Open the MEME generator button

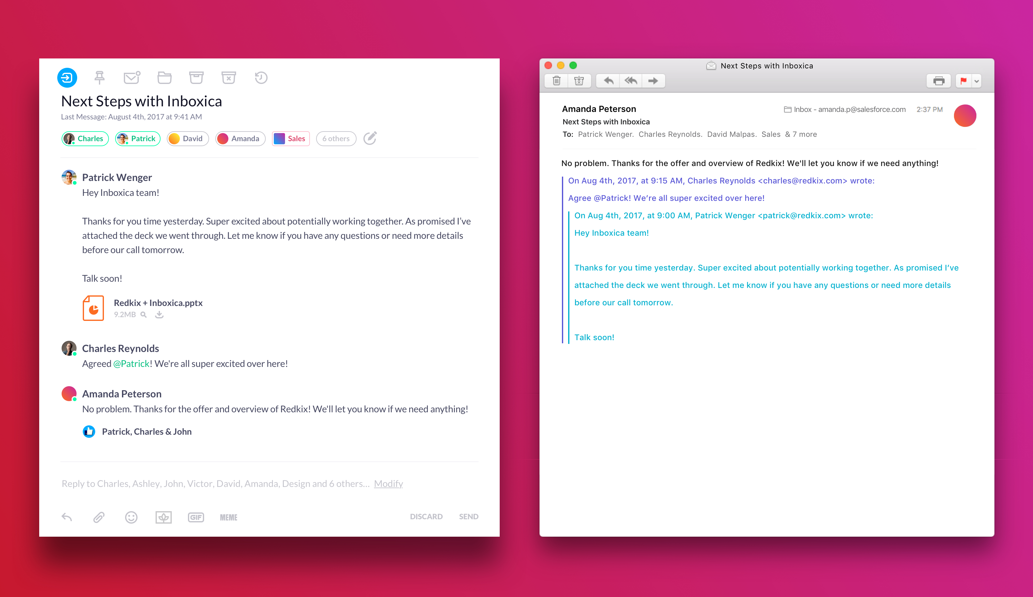[x=228, y=517]
